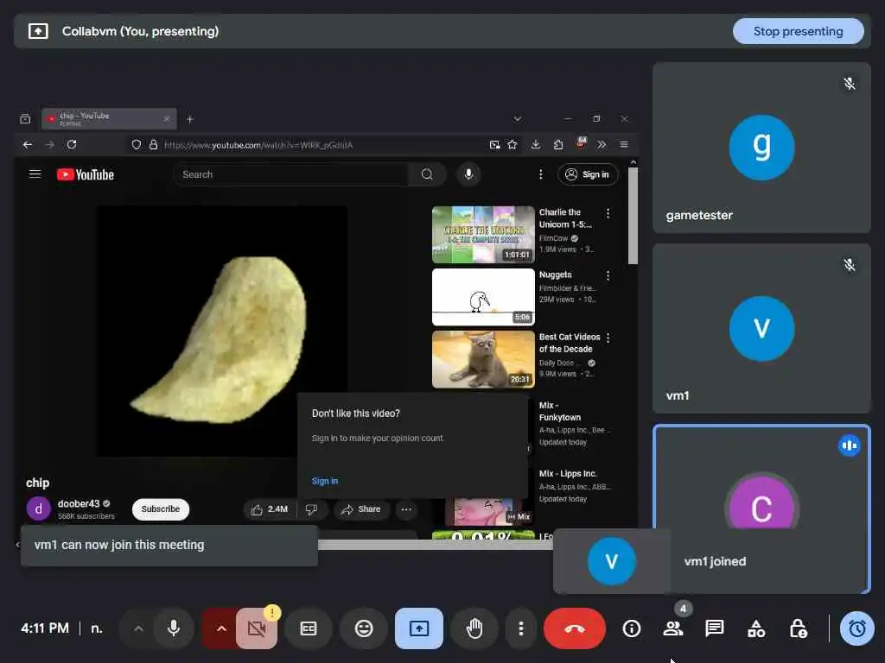Viewport: 885px width, 663px height.
Task: Raise hand in the meeting
Action: click(474, 628)
